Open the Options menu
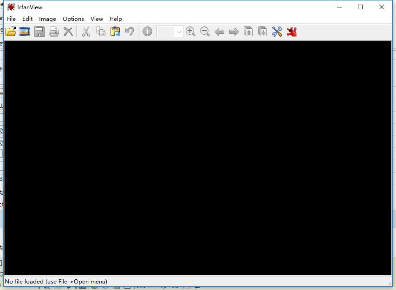This screenshot has height=290, width=396. pos(73,19)
